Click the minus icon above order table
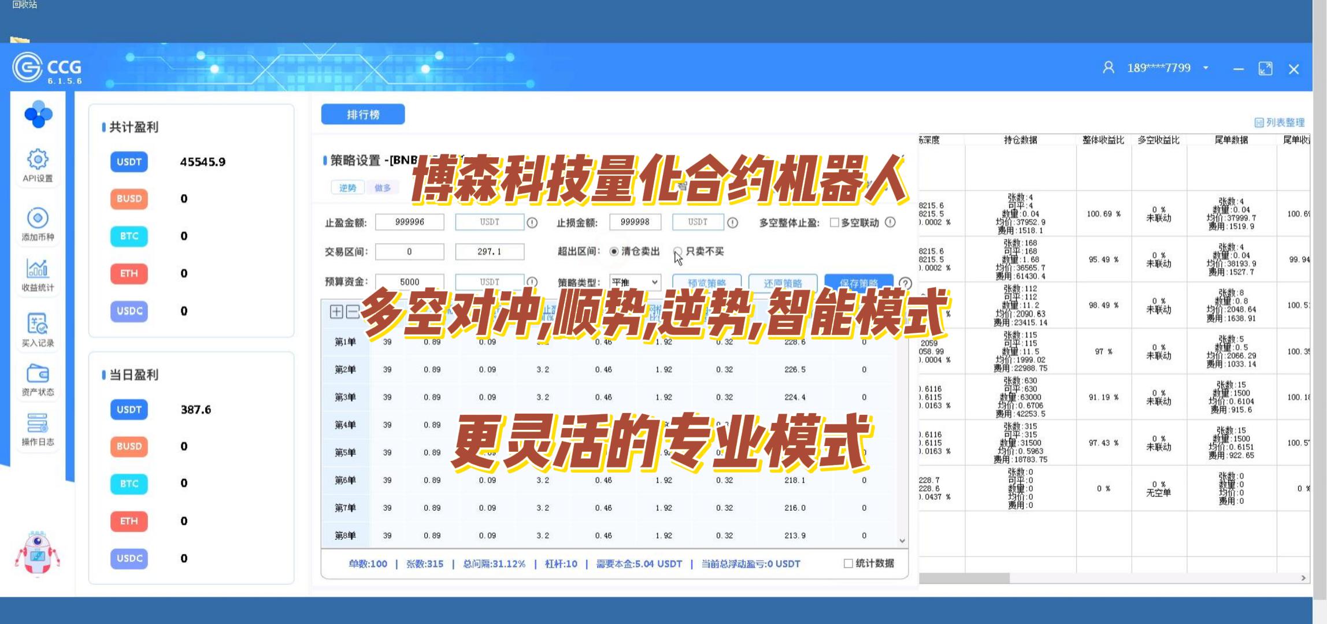The image size is (1327, 624). (x=353, y=312)
